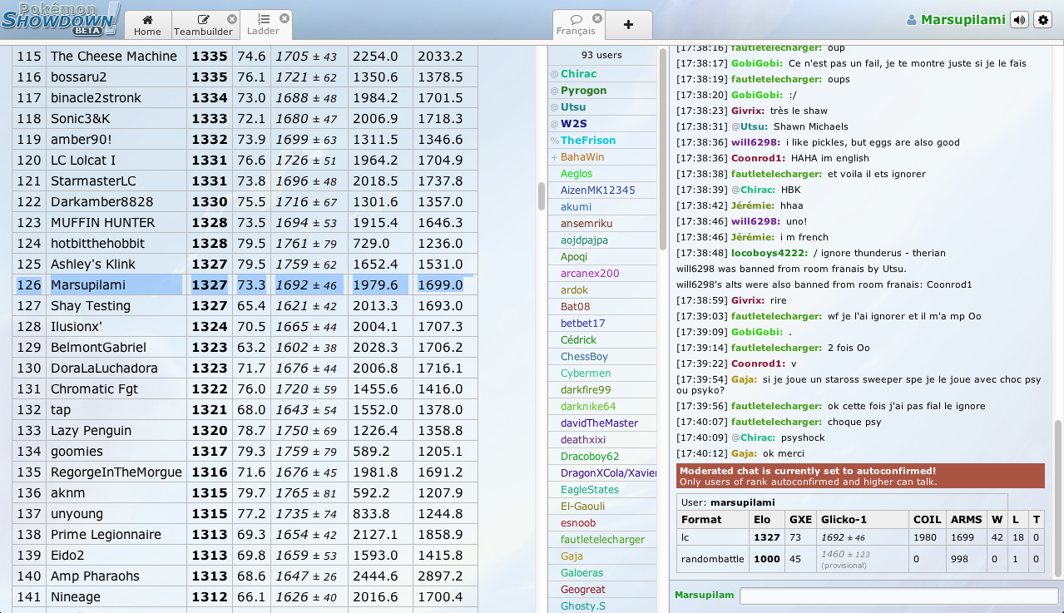Click Amp Pharaohs ladder entry
1064x613 pixels.
(95, 576)
